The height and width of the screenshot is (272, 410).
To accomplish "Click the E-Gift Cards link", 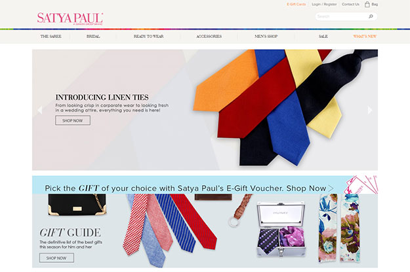I will tap(297, 4).
